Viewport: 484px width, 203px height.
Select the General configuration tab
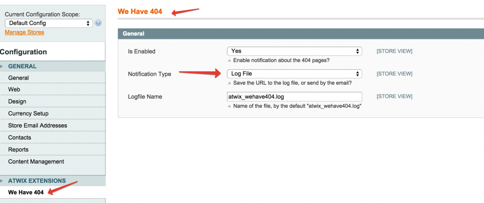(x=53, y=78)
